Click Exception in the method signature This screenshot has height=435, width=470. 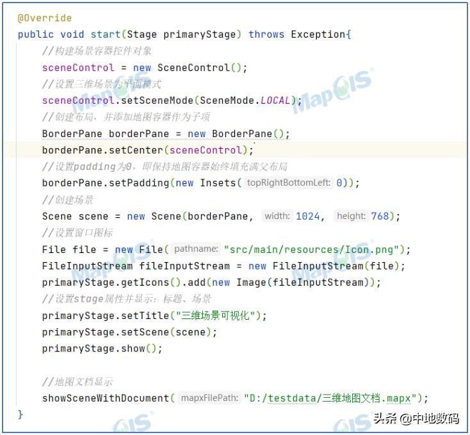pos(318,34)
